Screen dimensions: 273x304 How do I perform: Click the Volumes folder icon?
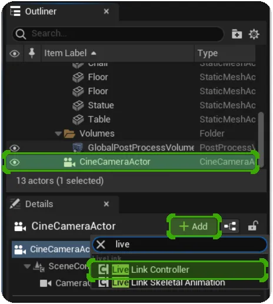69,133
